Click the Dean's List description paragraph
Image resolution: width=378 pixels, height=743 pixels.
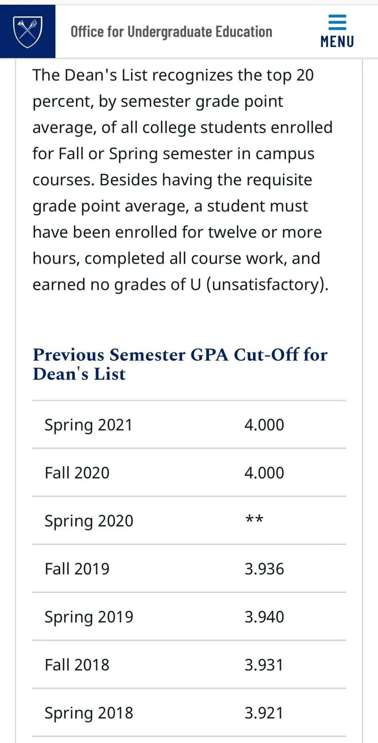182,179
